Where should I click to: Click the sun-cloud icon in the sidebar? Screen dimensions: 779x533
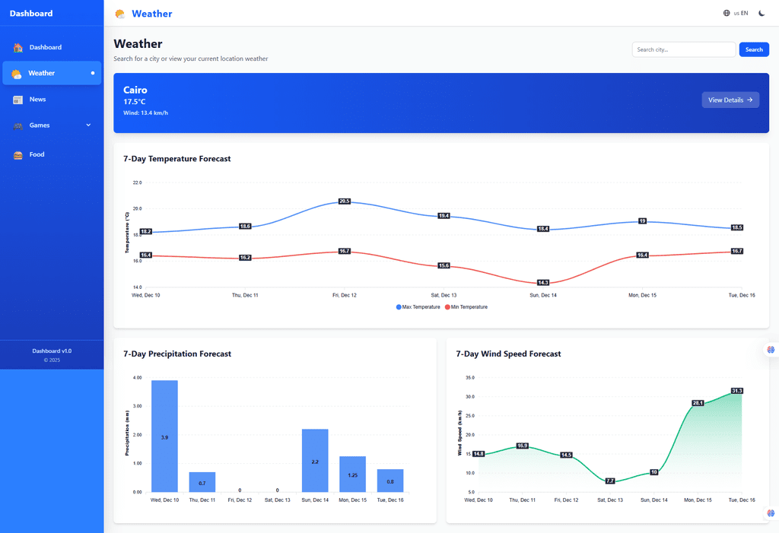tap(17, 74)
